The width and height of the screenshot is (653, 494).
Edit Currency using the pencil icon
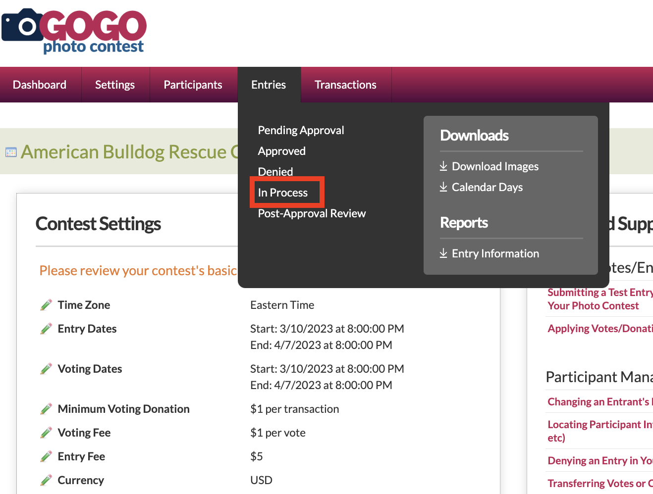(x=46, y=480)
